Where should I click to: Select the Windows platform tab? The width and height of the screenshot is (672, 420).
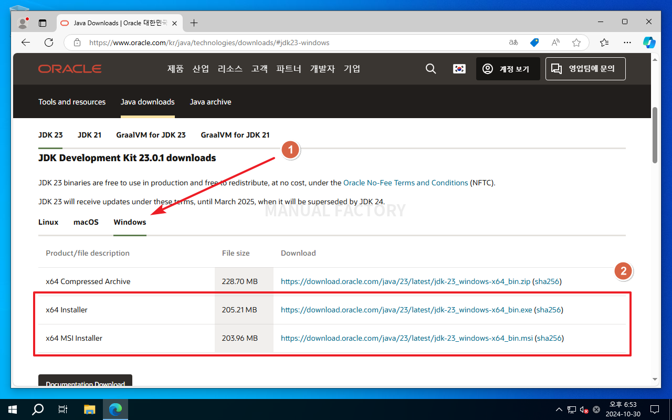130,222
